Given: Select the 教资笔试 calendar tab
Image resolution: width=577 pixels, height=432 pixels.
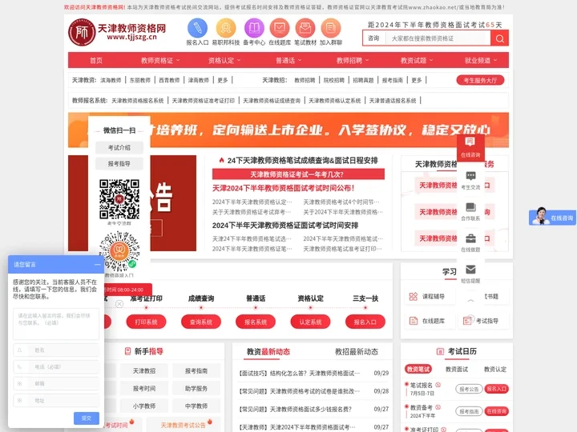Looking at the screenshot, I should (418, 369).
